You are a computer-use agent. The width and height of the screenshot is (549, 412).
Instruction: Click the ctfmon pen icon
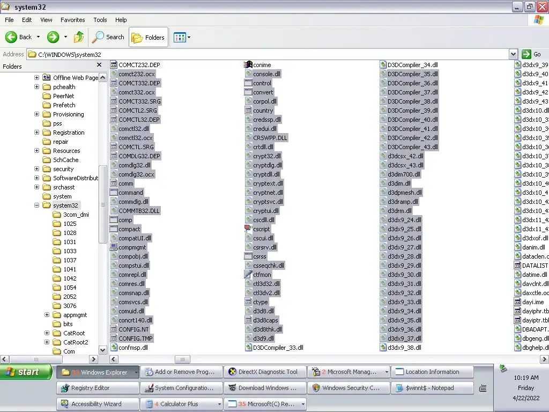[x=248, y=274]
